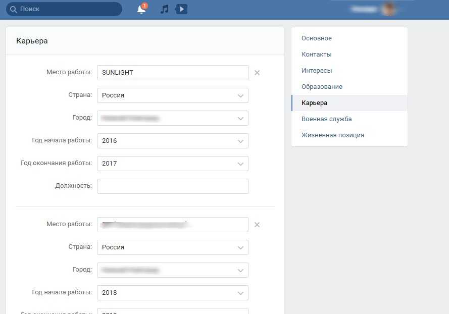Image resolution: width=449 pixels, height=314 pixels.
Task: Click the Поиск search field
Action: [64, 9]
